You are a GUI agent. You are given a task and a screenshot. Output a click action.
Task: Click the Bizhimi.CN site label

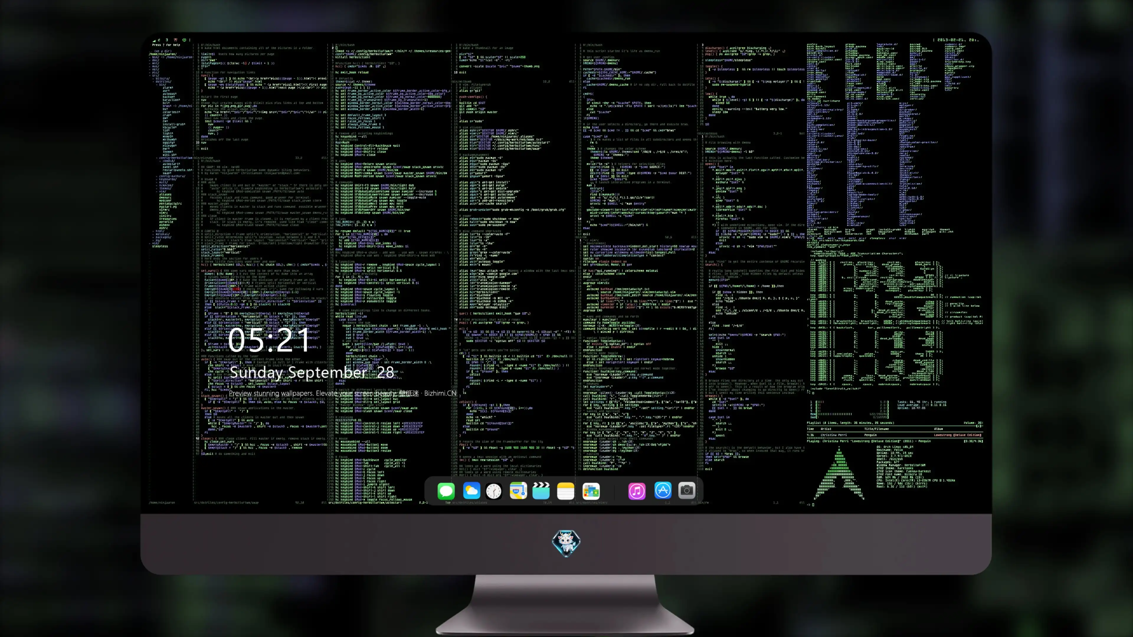pos(440,393)
